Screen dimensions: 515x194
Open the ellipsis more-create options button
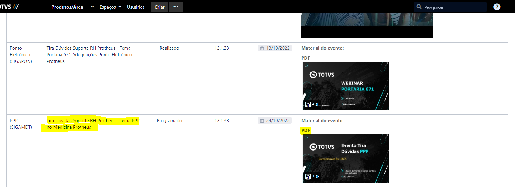point(176,7)
